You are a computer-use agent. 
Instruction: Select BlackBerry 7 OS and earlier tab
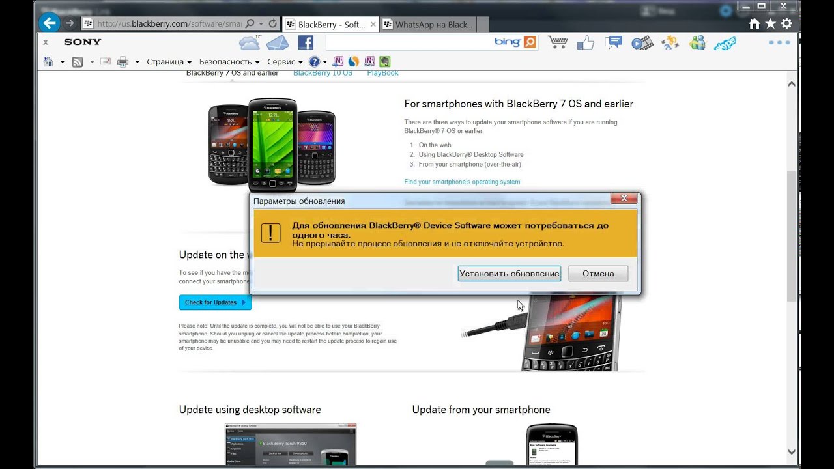[x=232, y=73]
